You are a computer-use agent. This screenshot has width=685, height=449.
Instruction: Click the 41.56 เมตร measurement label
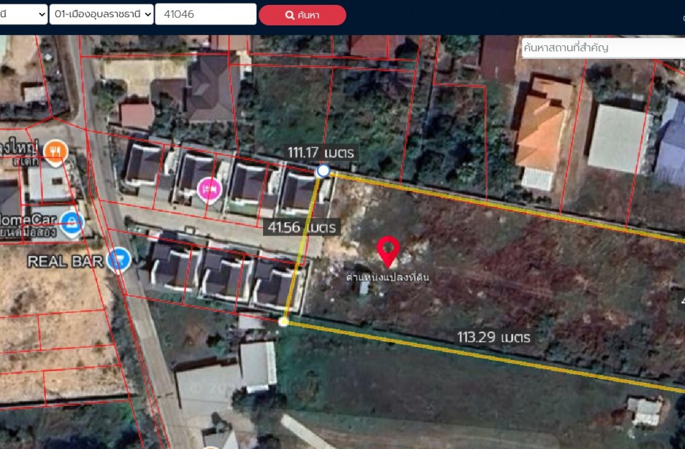302,227
